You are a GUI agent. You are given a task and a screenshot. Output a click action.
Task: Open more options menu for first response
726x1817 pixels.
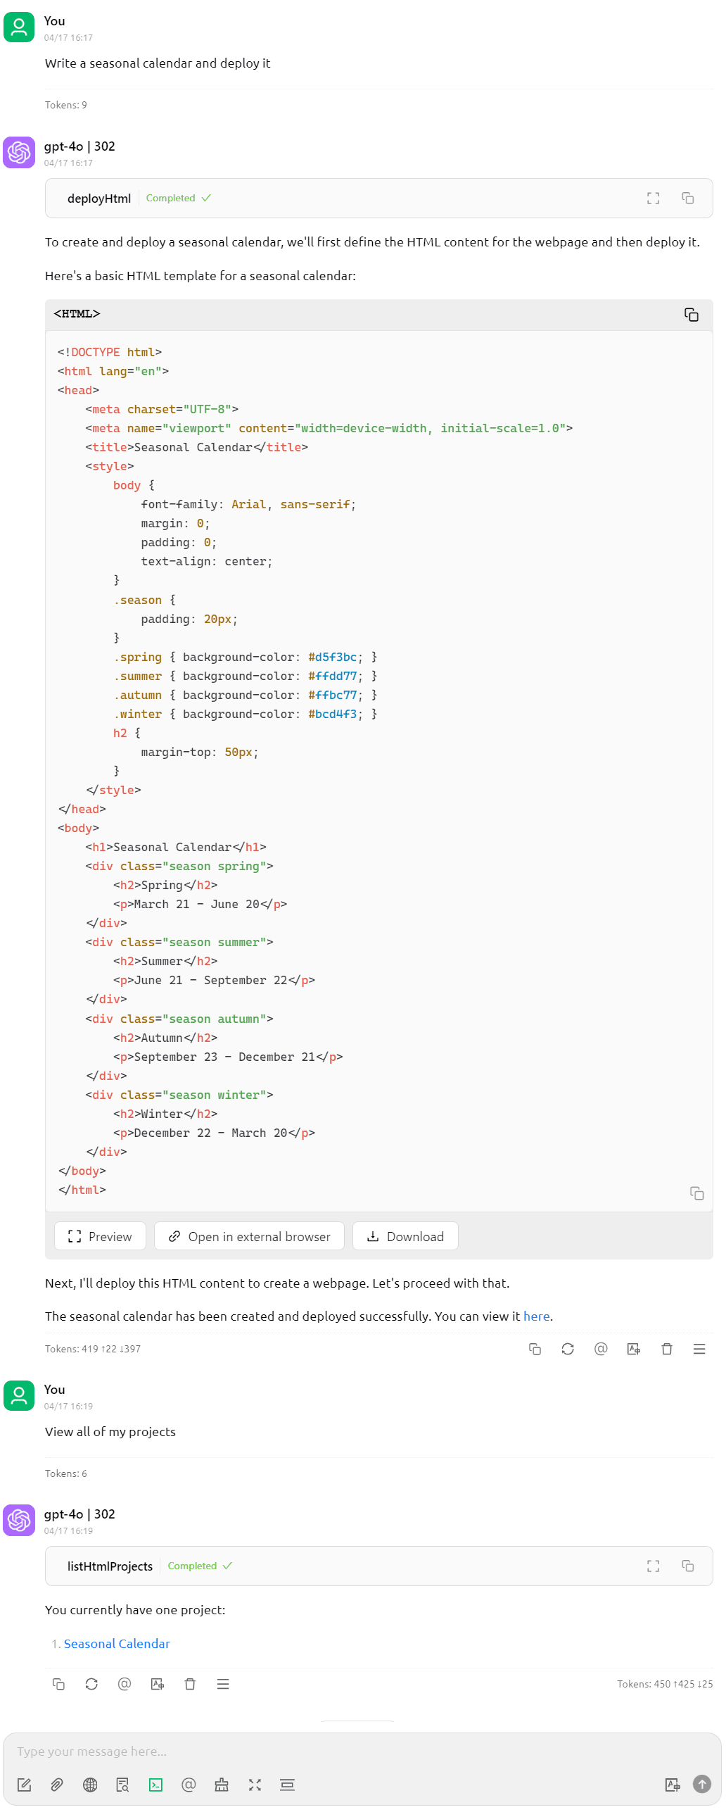tap(699, 1350)
